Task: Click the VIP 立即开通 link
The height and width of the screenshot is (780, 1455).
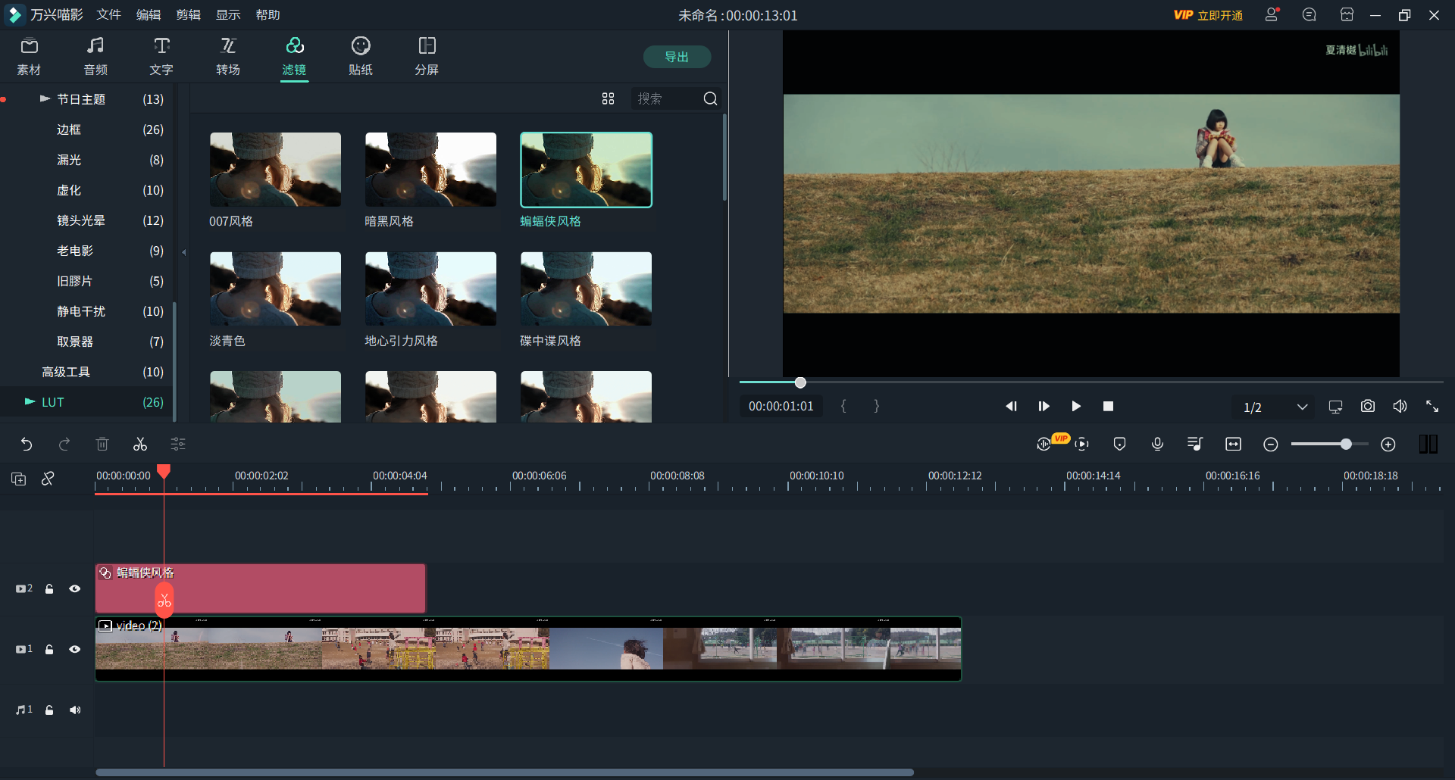Action: pos(1208,15)
